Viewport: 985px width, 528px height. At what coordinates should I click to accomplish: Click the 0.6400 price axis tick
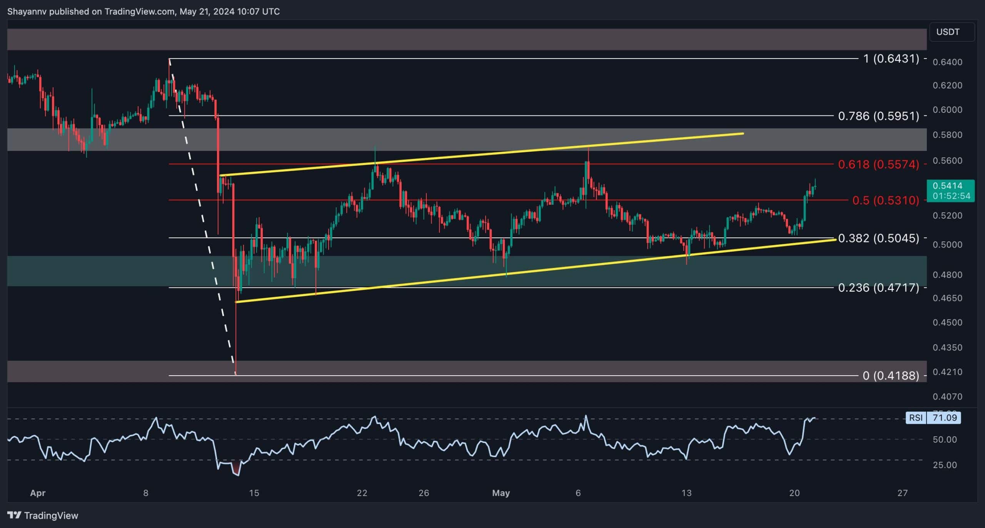(947, 62)
